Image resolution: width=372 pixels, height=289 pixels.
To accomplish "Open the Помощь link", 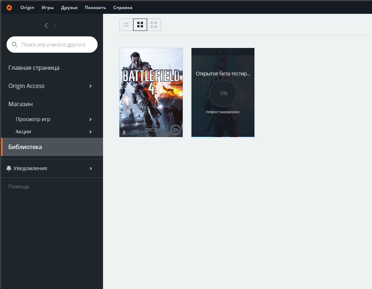I will point(19,186).
